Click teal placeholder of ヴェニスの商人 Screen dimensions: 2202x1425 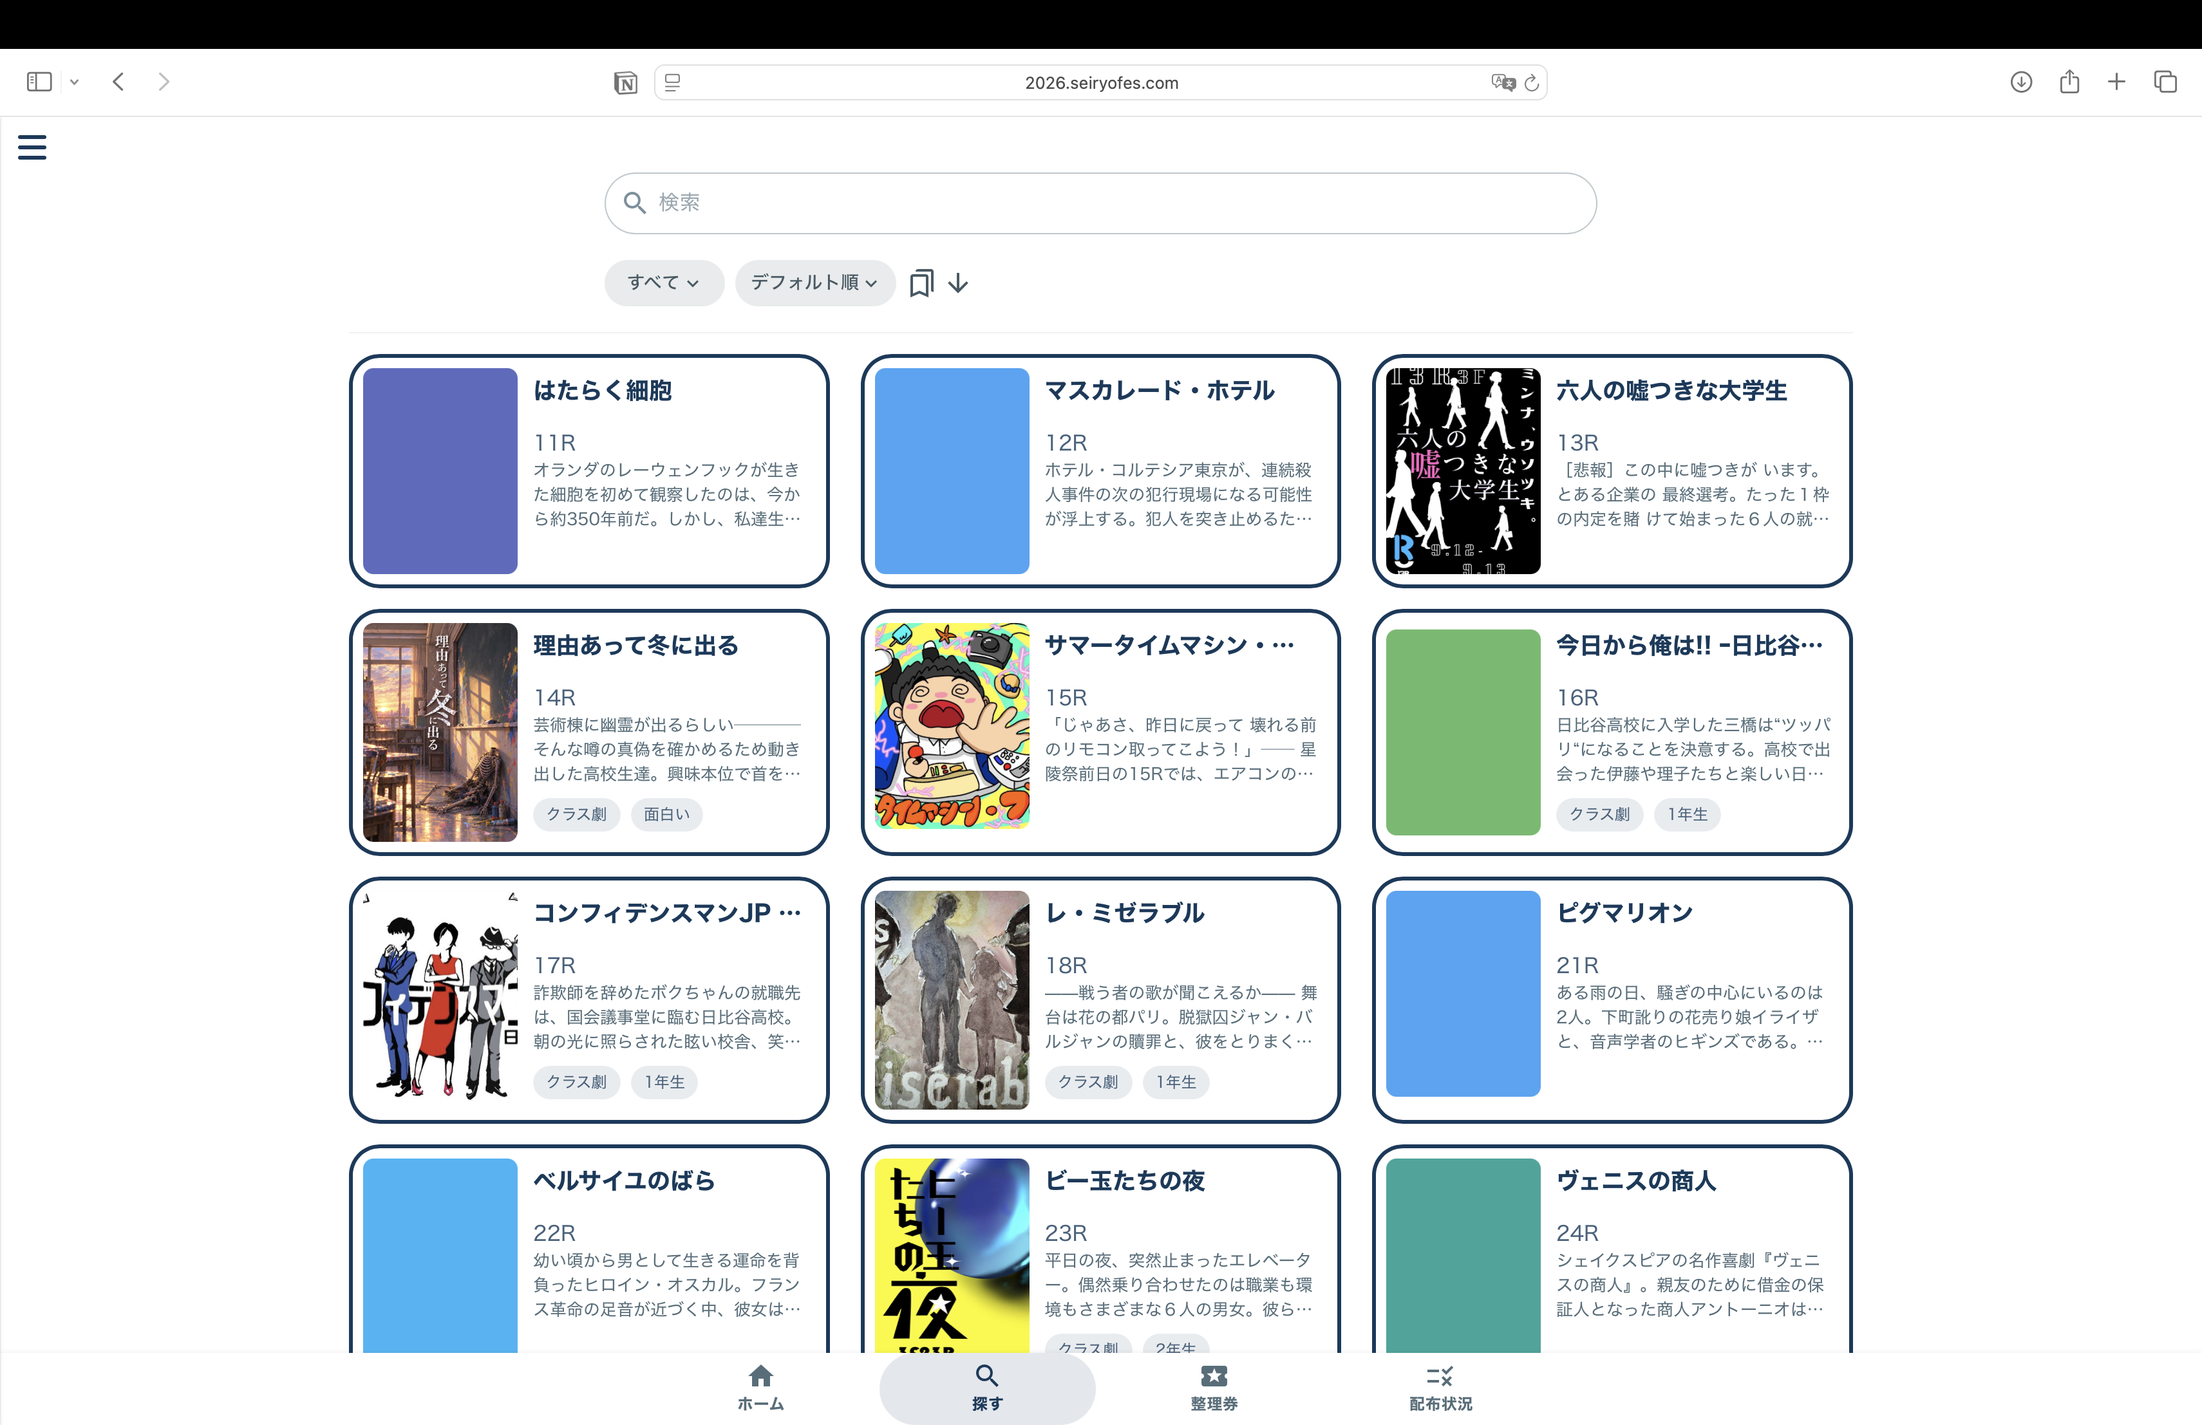tap(1463, 1255)
